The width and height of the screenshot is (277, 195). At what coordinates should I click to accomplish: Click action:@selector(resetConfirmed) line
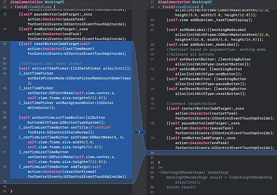point(62,172)
